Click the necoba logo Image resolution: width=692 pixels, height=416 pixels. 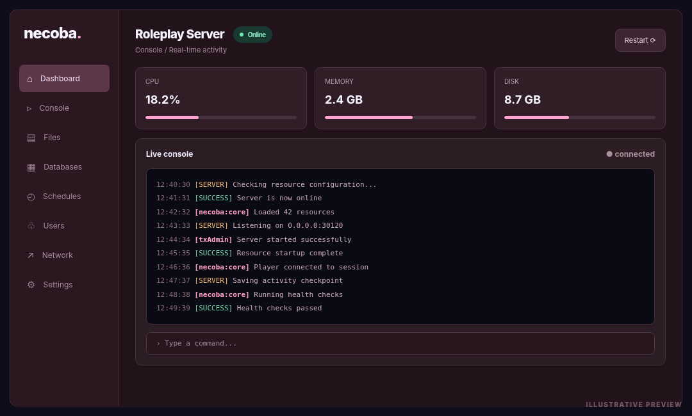click(x=52, y=33)
